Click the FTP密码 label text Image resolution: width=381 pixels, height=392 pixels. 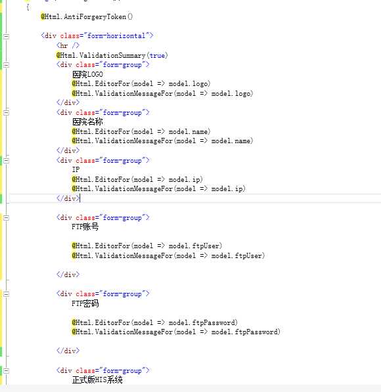85,303
